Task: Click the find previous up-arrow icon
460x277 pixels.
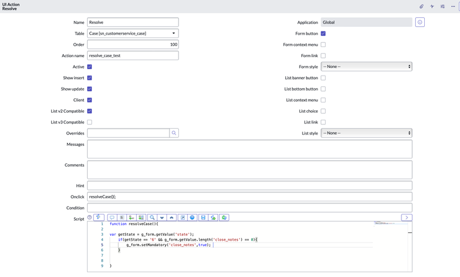Action: [172, 217]
